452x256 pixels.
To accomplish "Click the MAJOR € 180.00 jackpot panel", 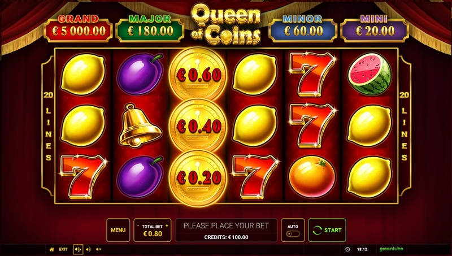I will (x=150, y=28).
